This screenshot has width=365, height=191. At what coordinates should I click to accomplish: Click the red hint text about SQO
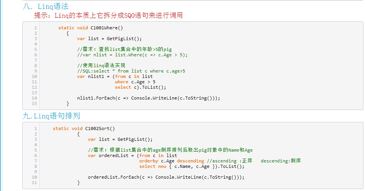point(108,15)
